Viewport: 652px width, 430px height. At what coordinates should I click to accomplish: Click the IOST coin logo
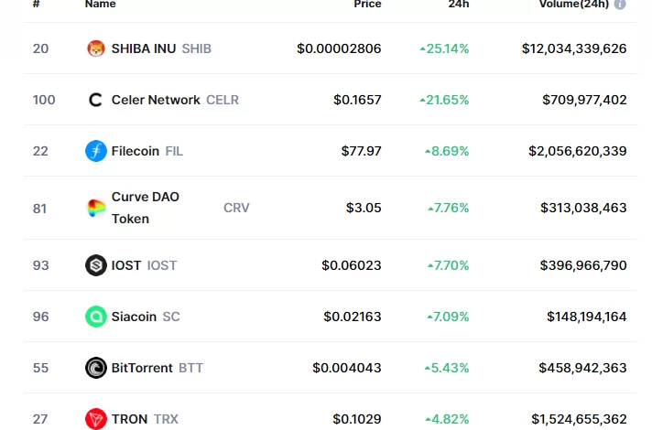coord(96,265)
